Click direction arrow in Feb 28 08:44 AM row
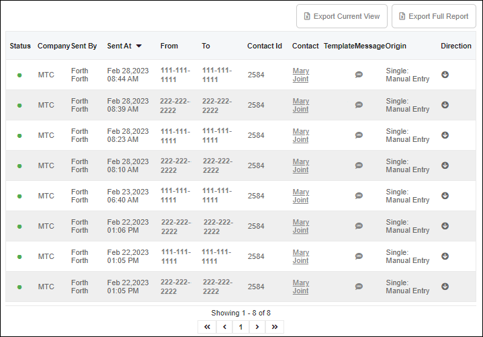 (x=445, y=75)
